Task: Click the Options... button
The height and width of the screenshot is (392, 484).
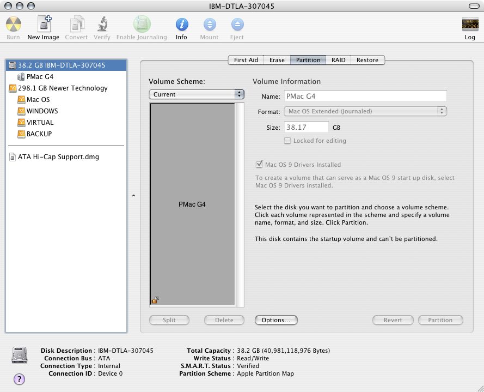Action: (x=276, y=320)
